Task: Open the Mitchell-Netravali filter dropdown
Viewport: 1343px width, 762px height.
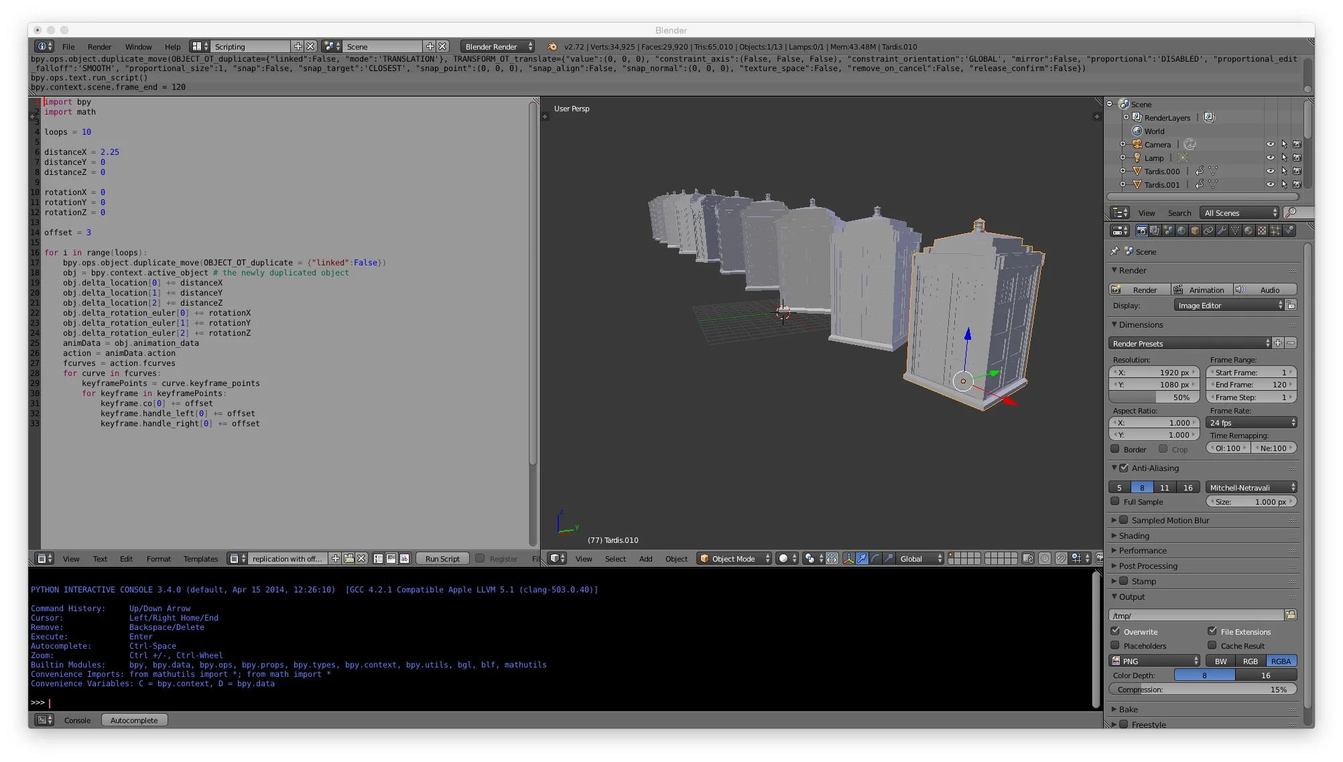Action: [1251, 487]
